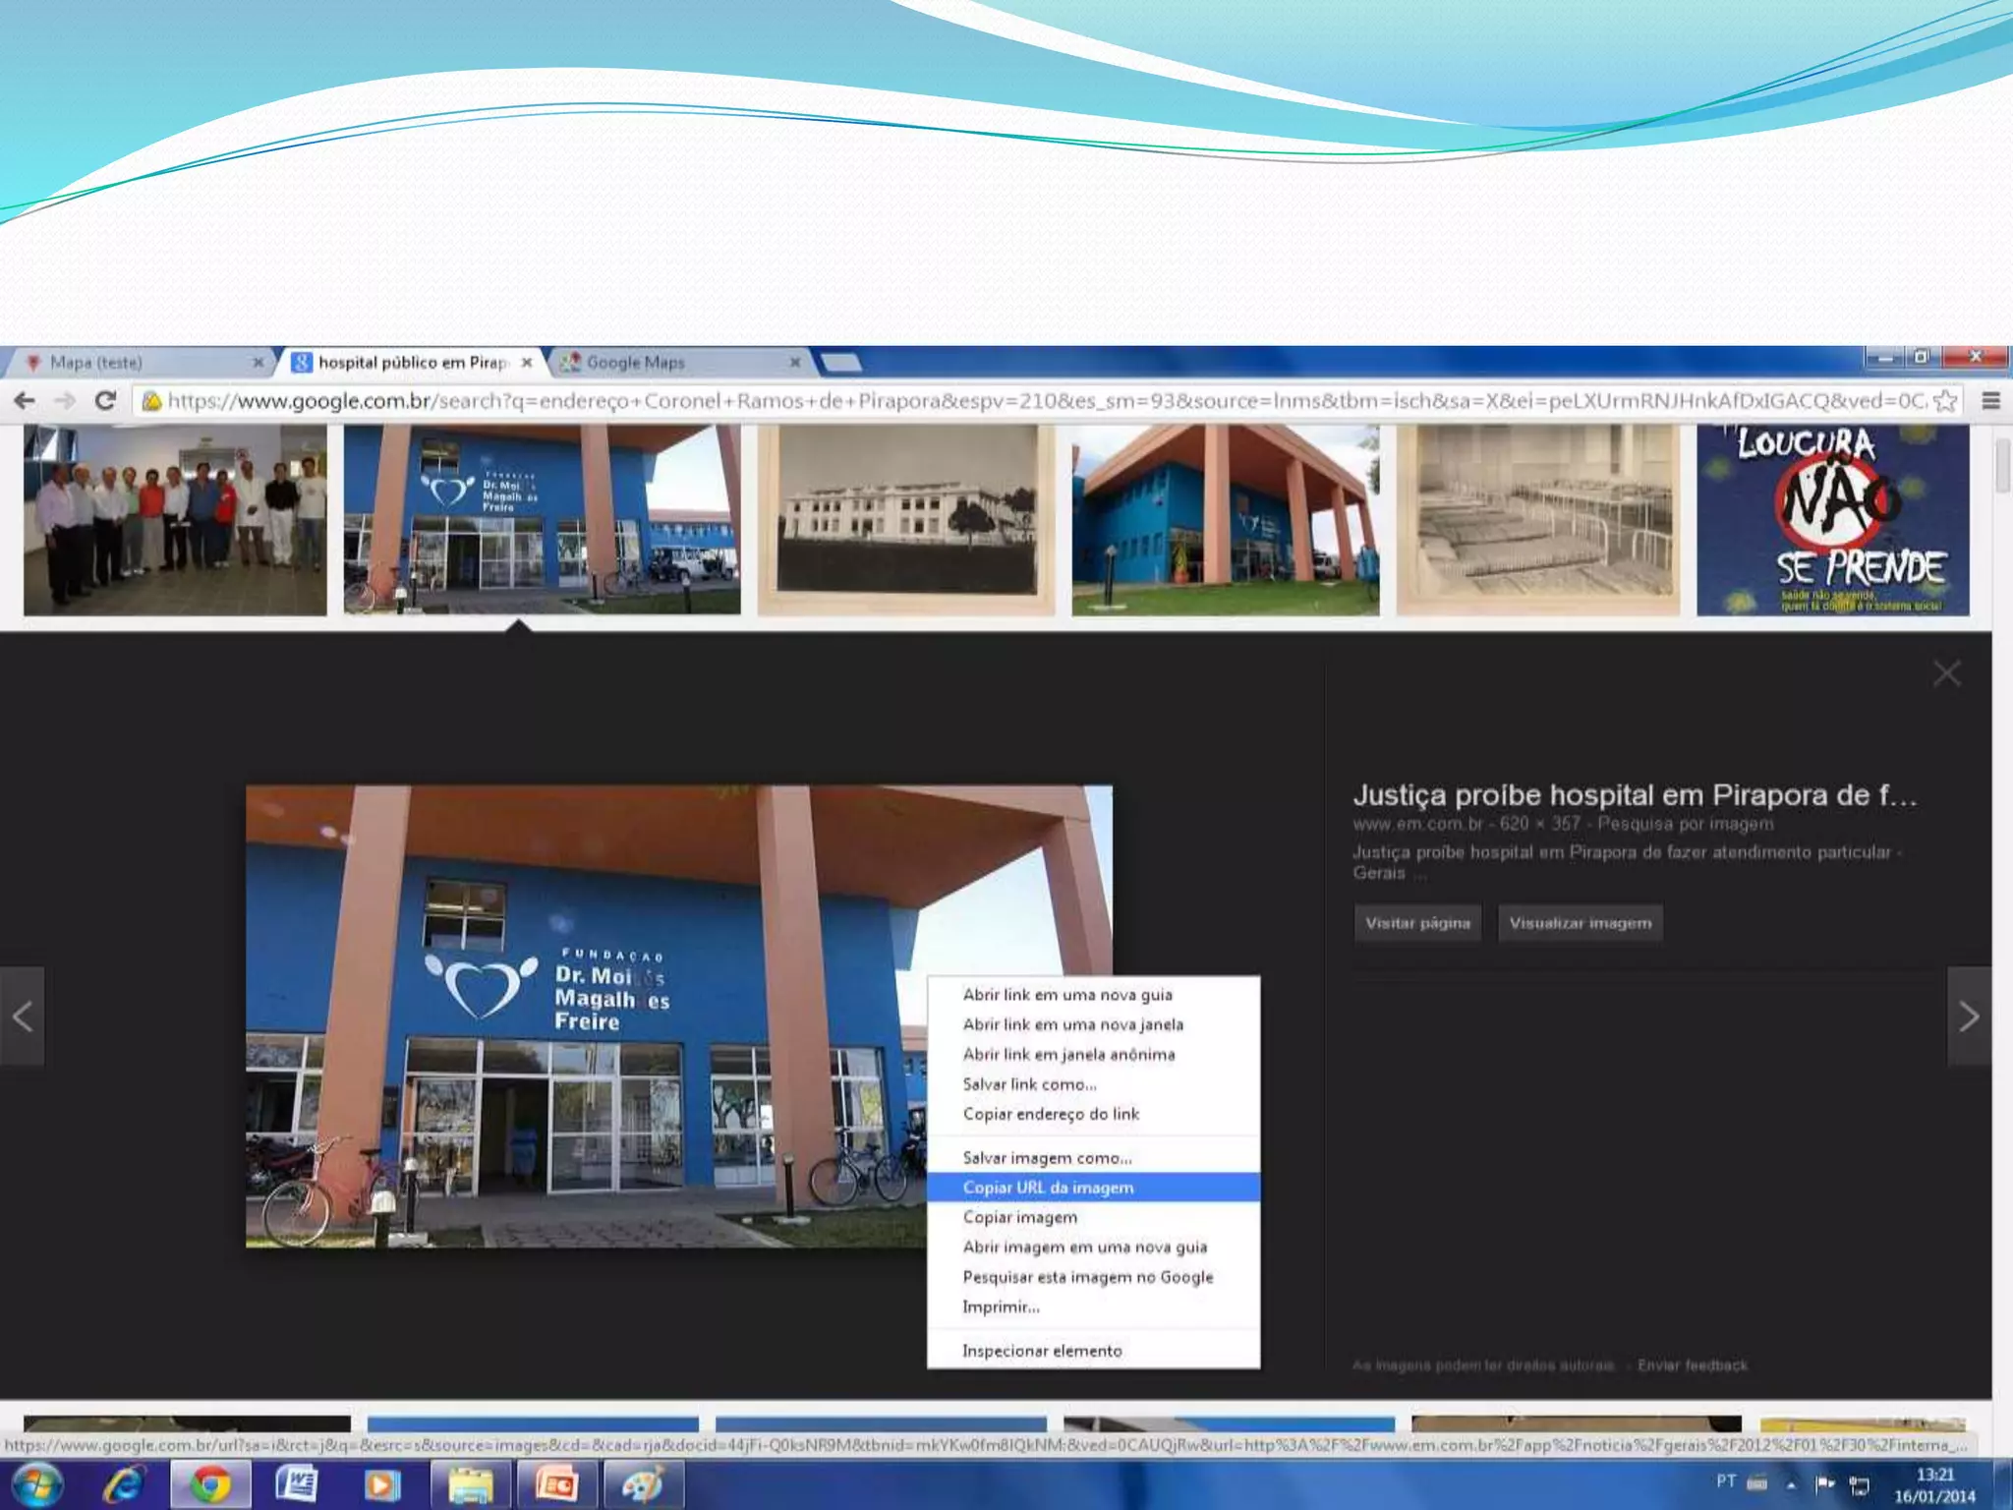This screenshot has height=1510, width=2013.
Task: Choose Salvar imagem como... option
Action: click(1047, 1158)
